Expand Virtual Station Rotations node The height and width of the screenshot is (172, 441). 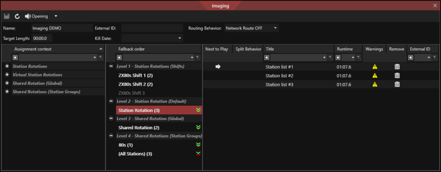7,75
